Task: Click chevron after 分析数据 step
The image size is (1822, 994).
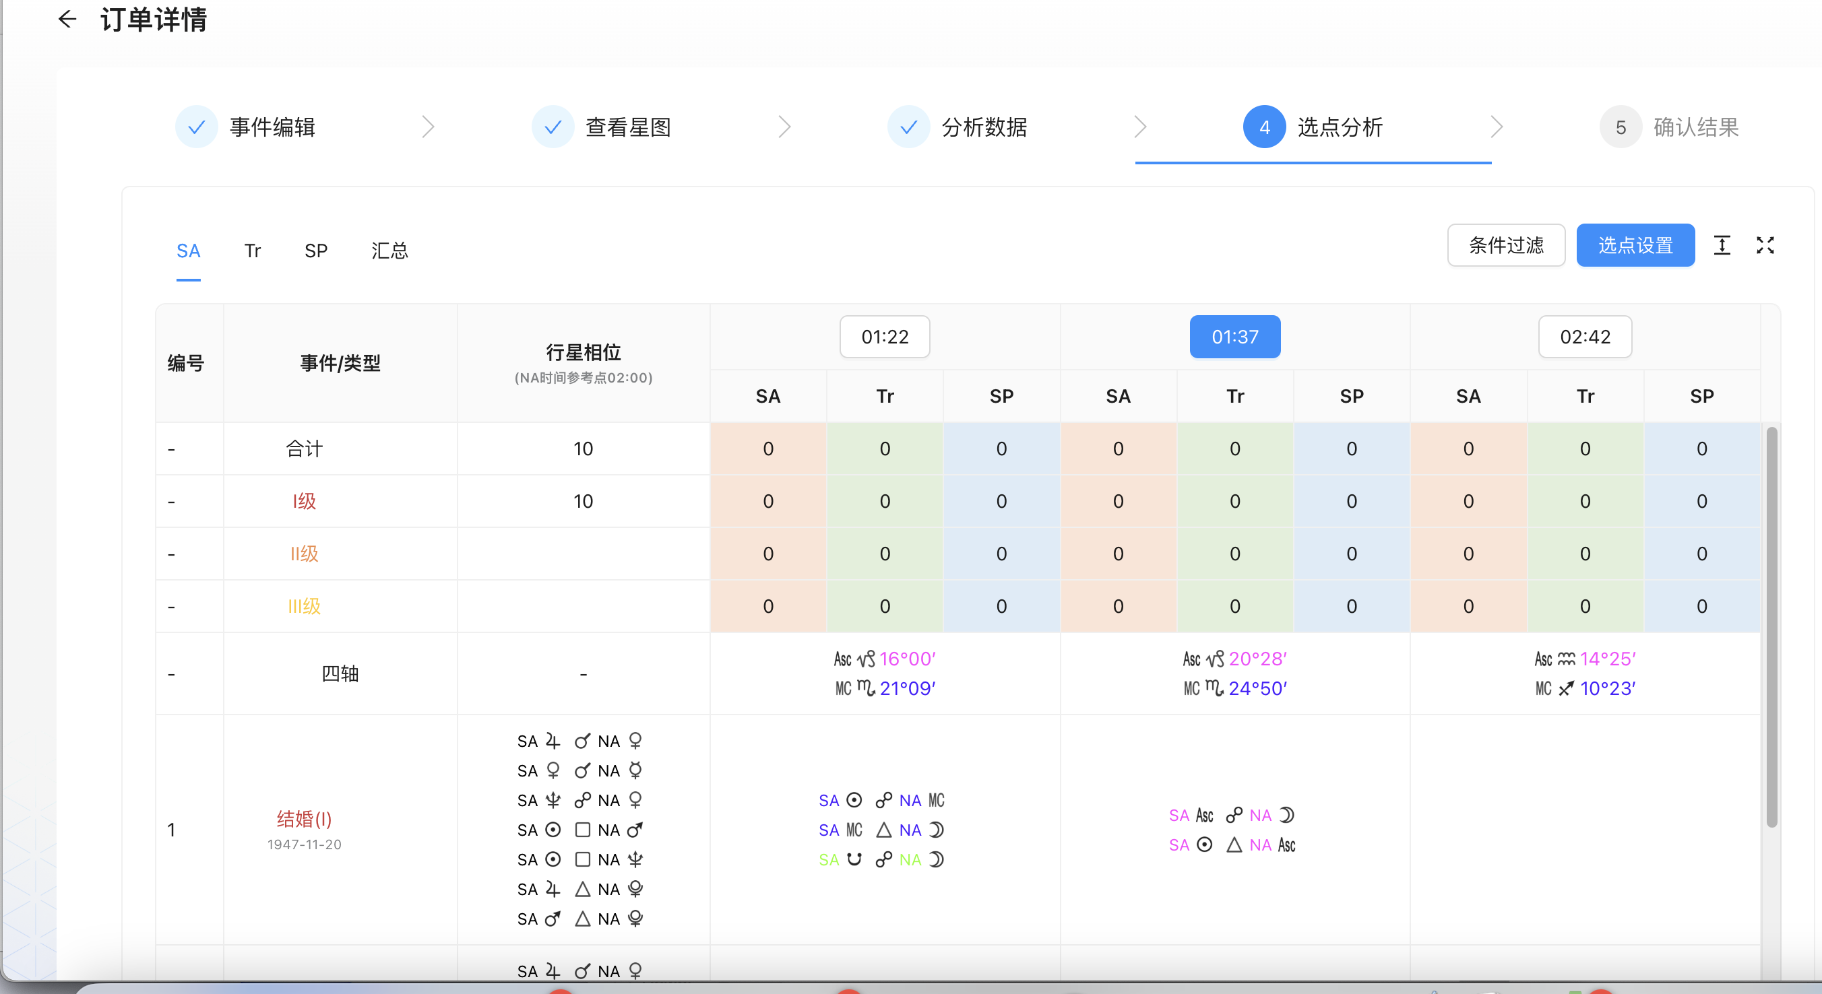Action: (x=1140, y=127)
